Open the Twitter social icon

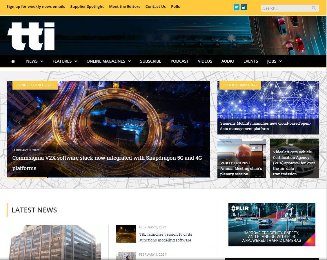click(x=236, y=7)
